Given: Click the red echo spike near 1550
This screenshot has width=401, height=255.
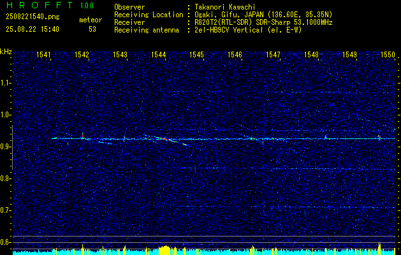Looking at the screenshot, I should pos(379,136).
